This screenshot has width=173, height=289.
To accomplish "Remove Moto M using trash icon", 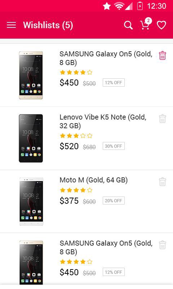I will [162, 182].
